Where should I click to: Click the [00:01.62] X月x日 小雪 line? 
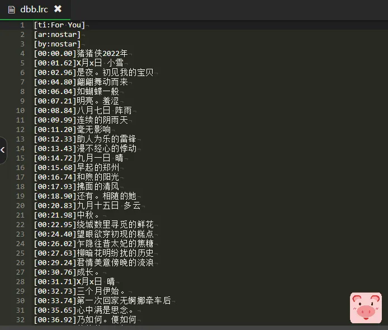pyautogui.click(x=78, y=63)
